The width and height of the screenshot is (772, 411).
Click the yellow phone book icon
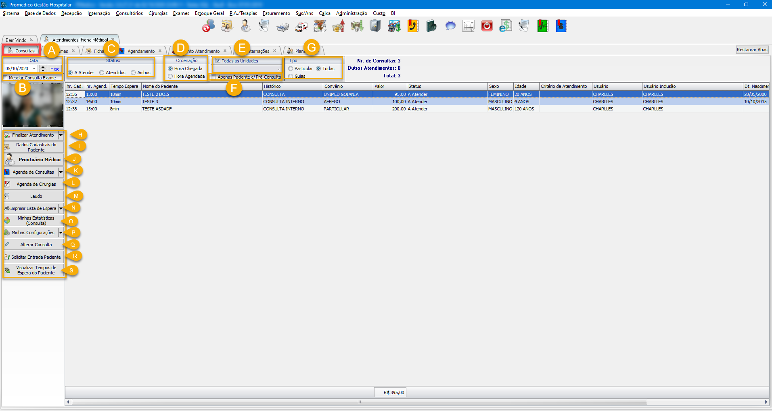point(412,27)
